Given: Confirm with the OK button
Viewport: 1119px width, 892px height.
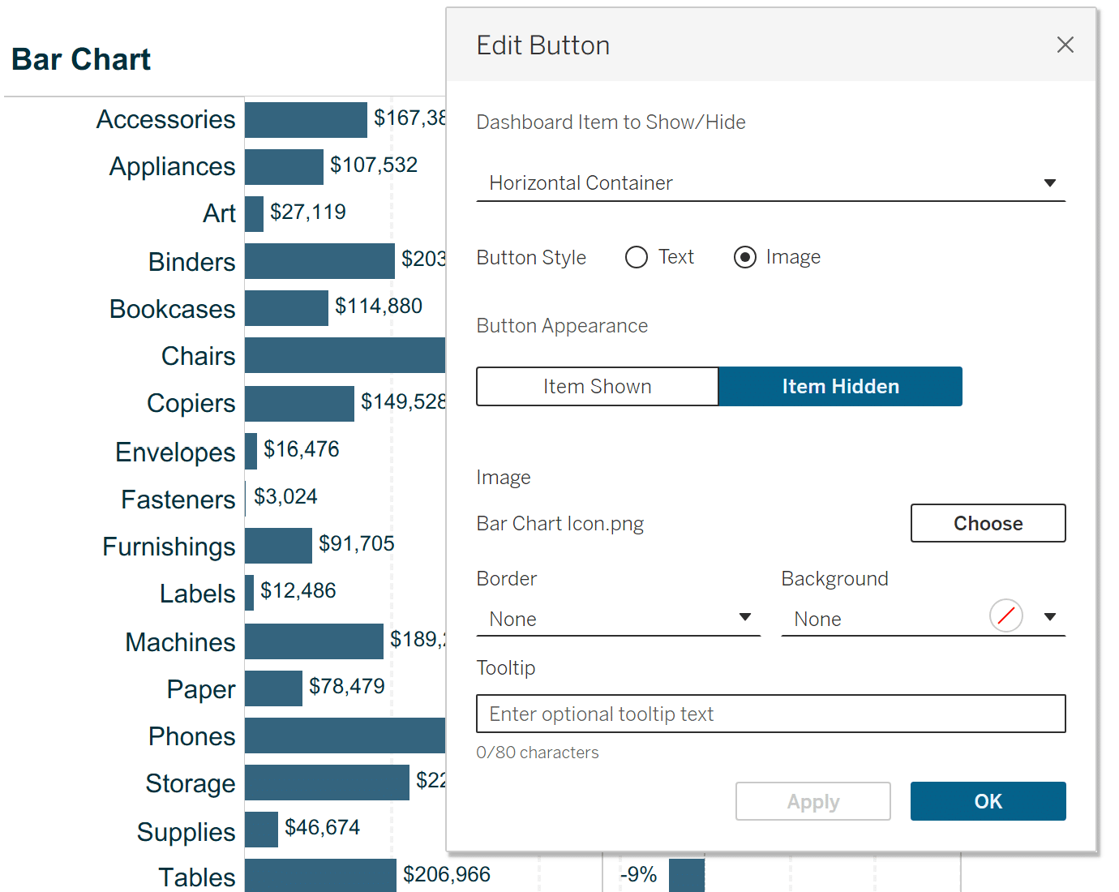Looking at the screenshot, I should coord(988,801).
